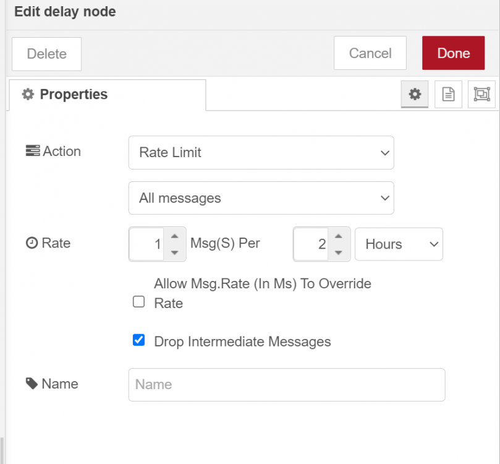500x464 pixels.
Task: Click the Action list icon
Action: [33, 150]
